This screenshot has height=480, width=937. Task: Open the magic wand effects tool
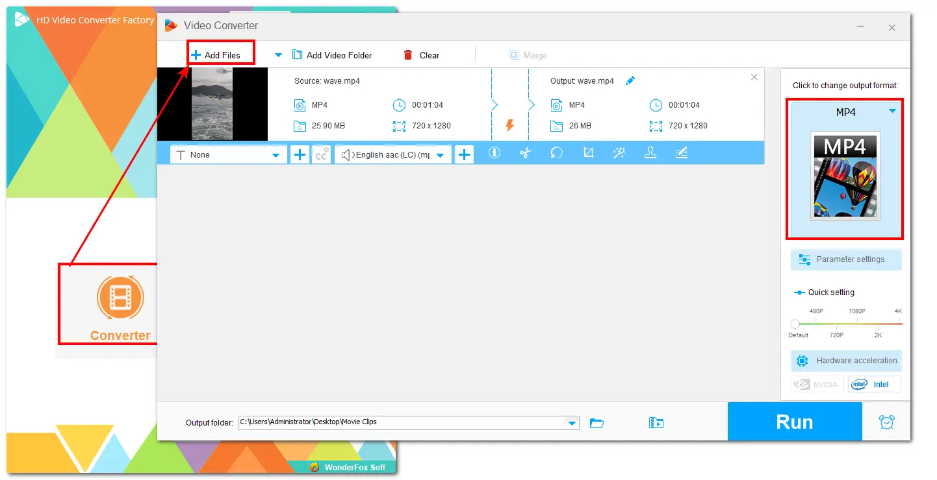619,153
